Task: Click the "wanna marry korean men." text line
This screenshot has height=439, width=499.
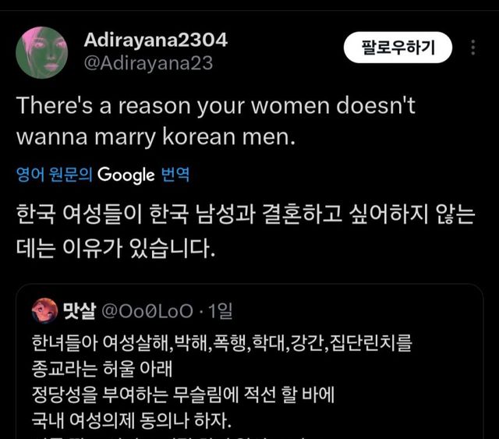Action: click(156, 136)
